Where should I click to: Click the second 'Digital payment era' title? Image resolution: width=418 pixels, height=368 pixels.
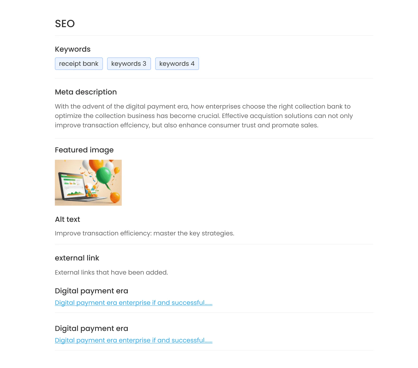pos(91,328)
